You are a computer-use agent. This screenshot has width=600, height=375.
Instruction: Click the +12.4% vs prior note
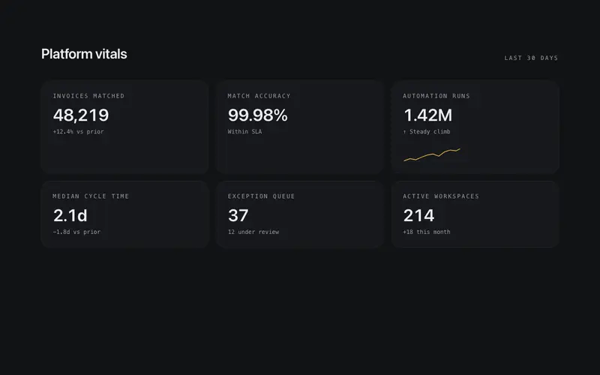point(78,132)
